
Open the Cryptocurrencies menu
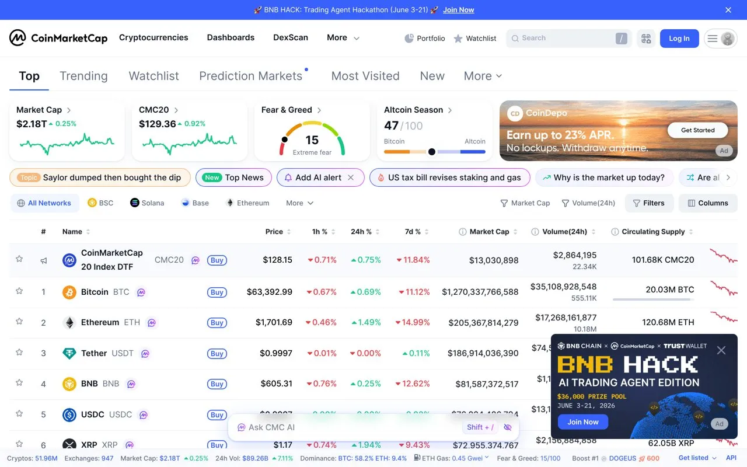[153, 37]
